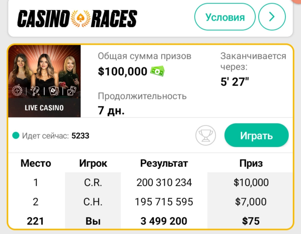
Task: Go to next race with chevron arrow
Action: [272, 17]
